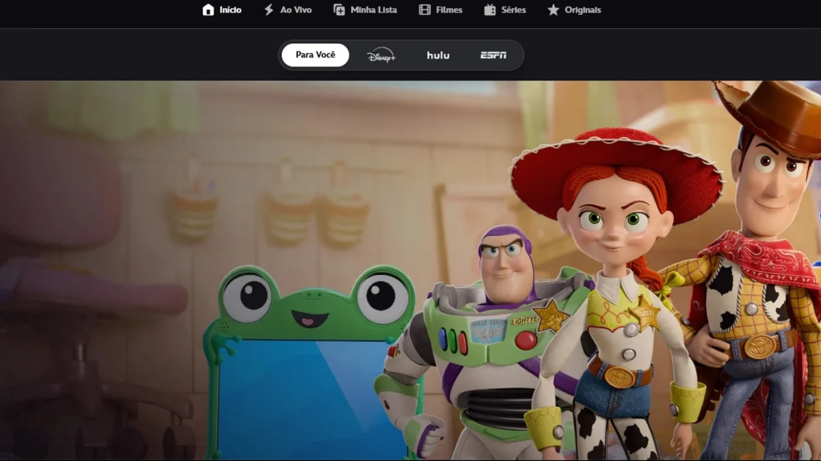Switch to the Disney+ tab
Image resolution: width=821 pixels, height=461 pixels.
pyautogui.click(x=381, y=55)
